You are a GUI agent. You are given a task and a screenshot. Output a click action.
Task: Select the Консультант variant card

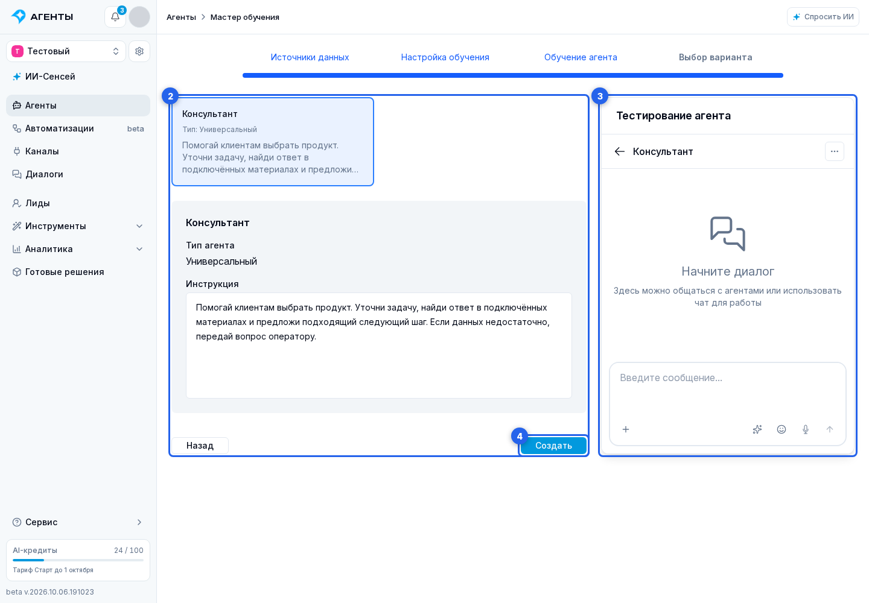(x=273, y=142)
